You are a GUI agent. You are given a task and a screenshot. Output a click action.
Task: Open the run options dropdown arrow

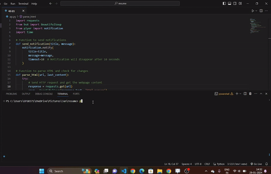[x=256, y=11]
